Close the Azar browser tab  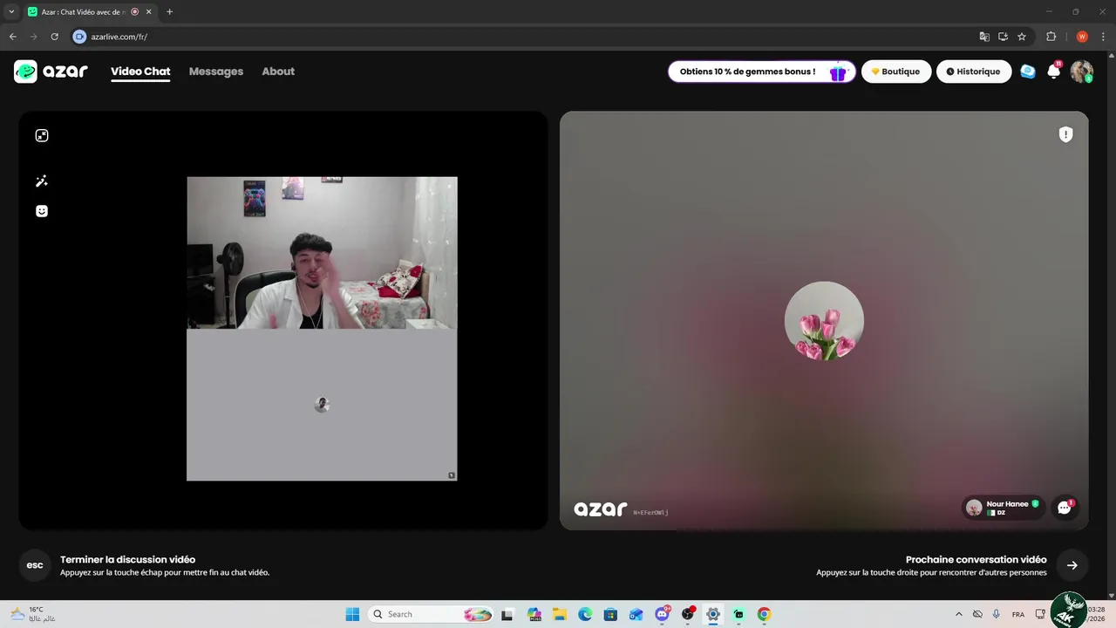point(148,12)
